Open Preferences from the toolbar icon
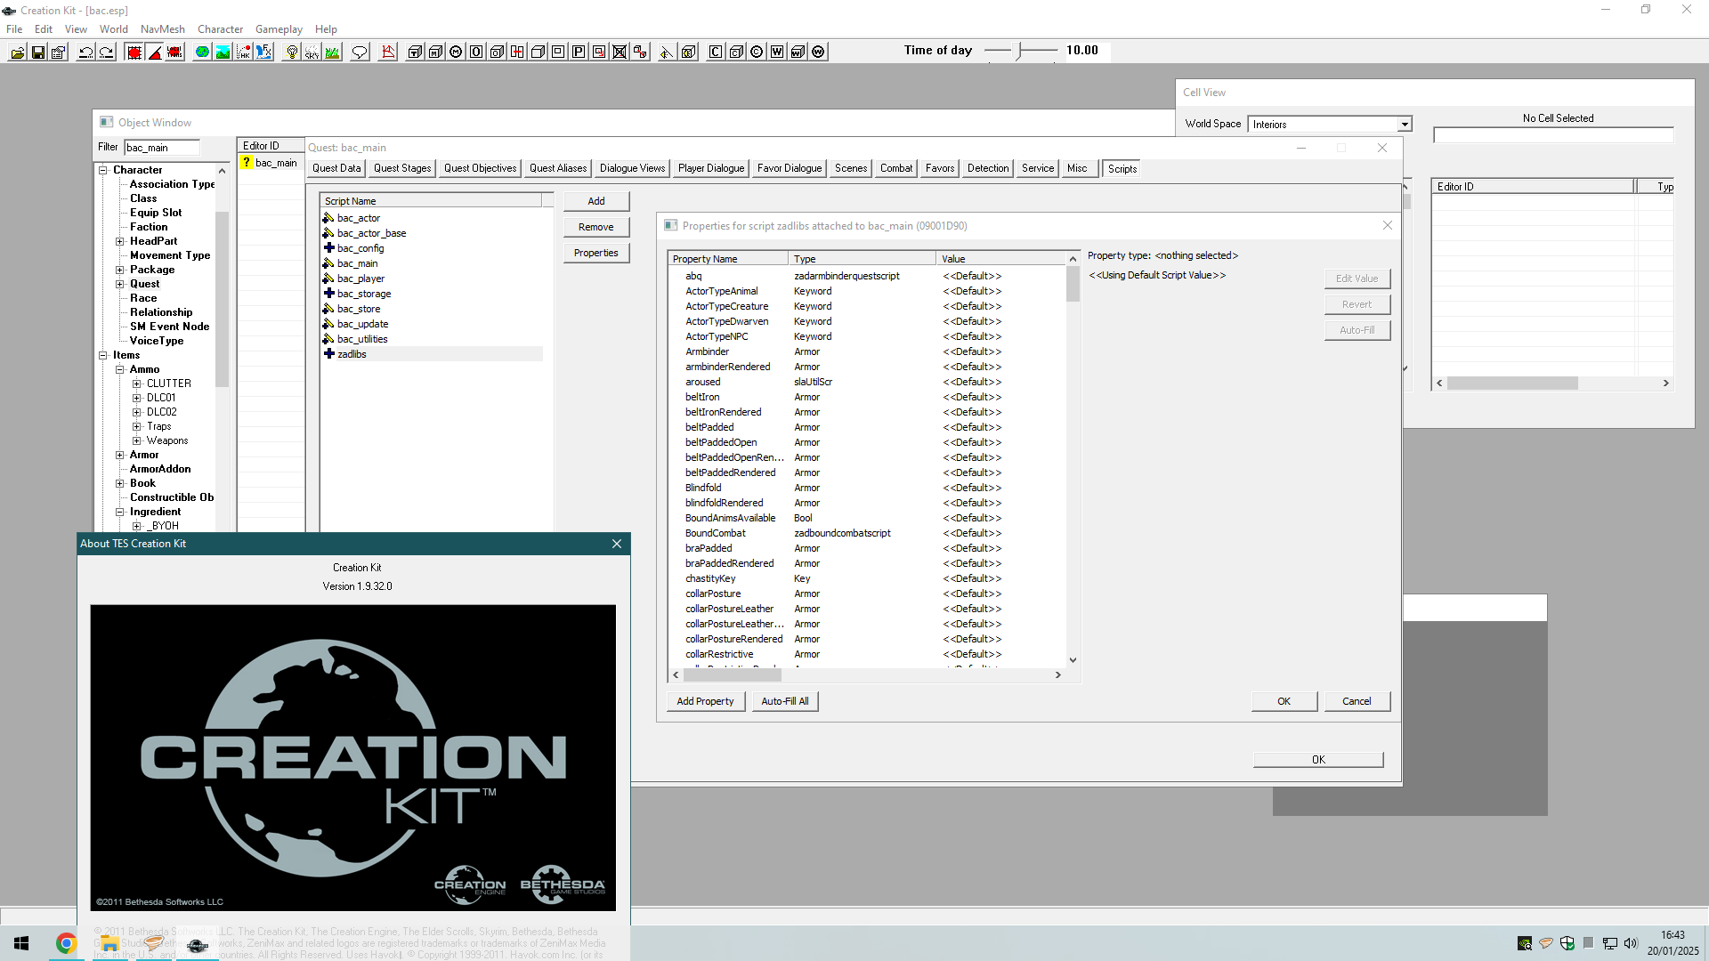 point(59,52)
